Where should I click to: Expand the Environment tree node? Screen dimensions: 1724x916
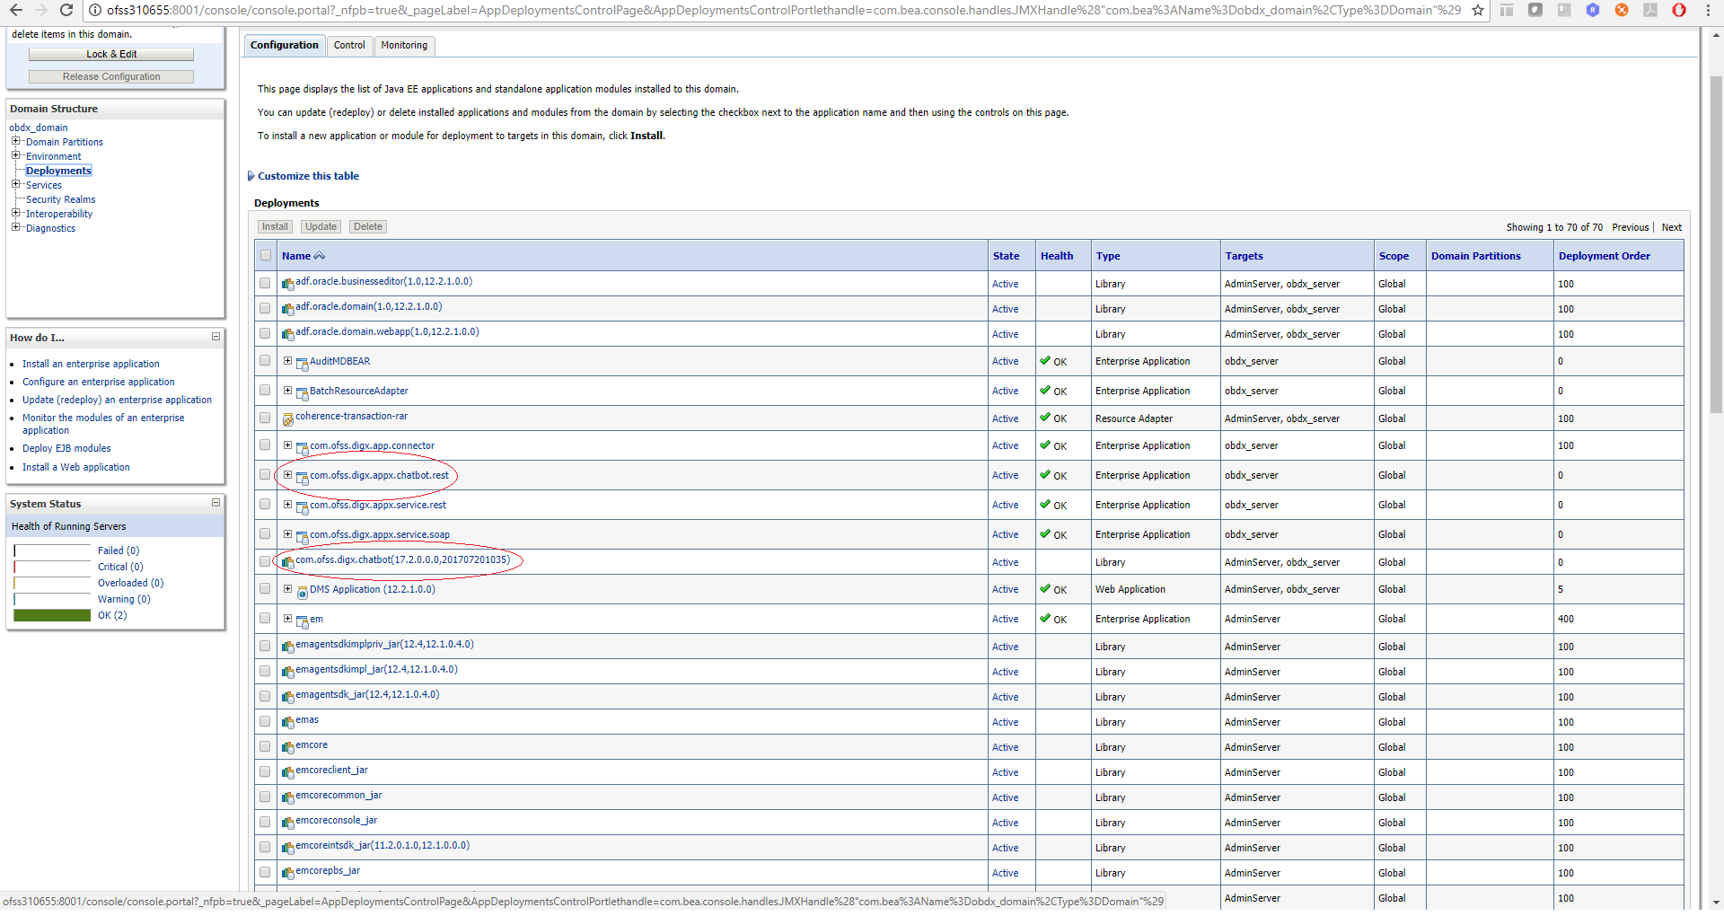pyautogui.click(x=15, y=155)
